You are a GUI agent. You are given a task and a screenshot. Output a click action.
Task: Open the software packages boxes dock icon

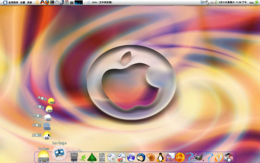pos(229,157)
